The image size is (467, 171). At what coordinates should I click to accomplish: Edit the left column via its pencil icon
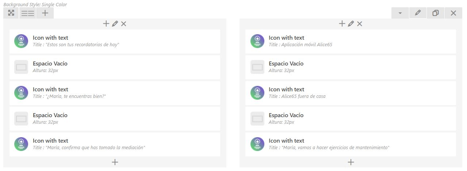click(115, 24)
